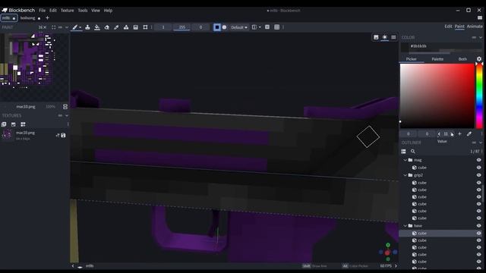Toggle mirror painting icon
The image size is (486, 273).
[254, 27]
